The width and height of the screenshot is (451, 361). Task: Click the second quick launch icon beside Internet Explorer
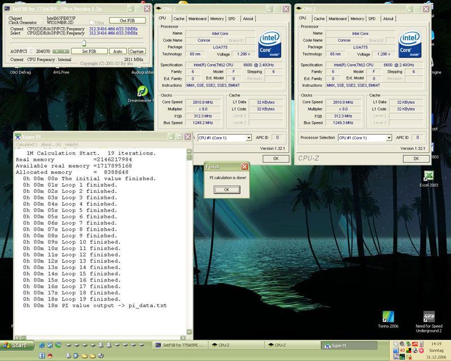pos(50,345)
